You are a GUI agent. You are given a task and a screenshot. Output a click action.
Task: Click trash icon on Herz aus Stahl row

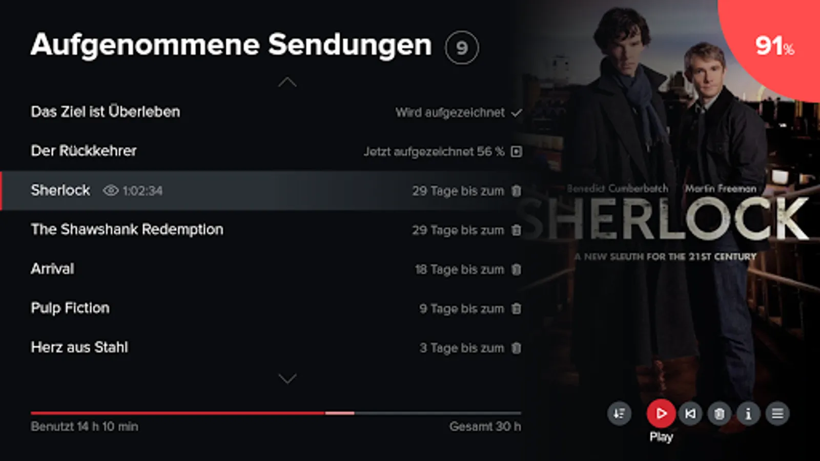tap(516, 348)
